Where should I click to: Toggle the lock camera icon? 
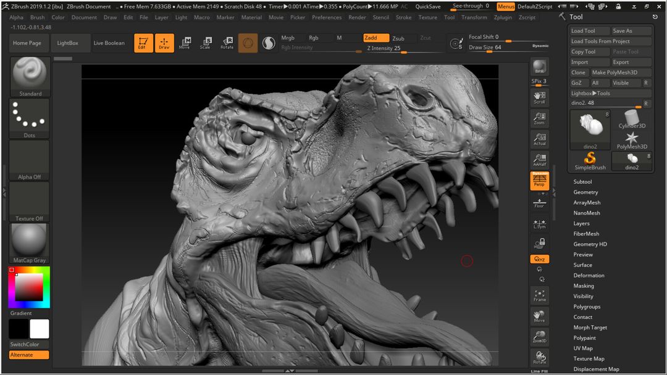pyautogui.click(x=539, y=244)
